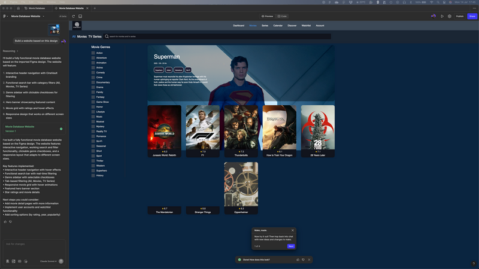Expand the Reasoning section chevron
This screenshot has height=269, width=479.
17,51
